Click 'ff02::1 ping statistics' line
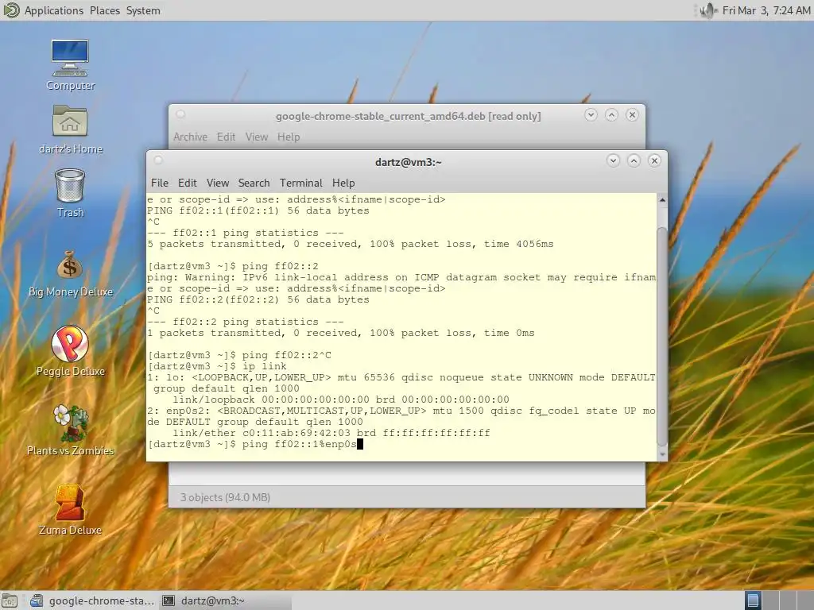Viewport: 814px width, 610px height. pyautogui.click(x=245, y=233)
